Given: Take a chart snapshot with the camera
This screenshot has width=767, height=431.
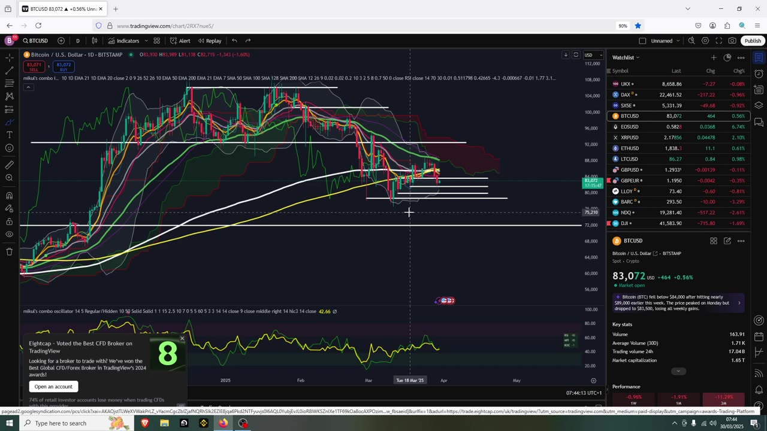Looking at the screenshot, I should pos(732,41).
